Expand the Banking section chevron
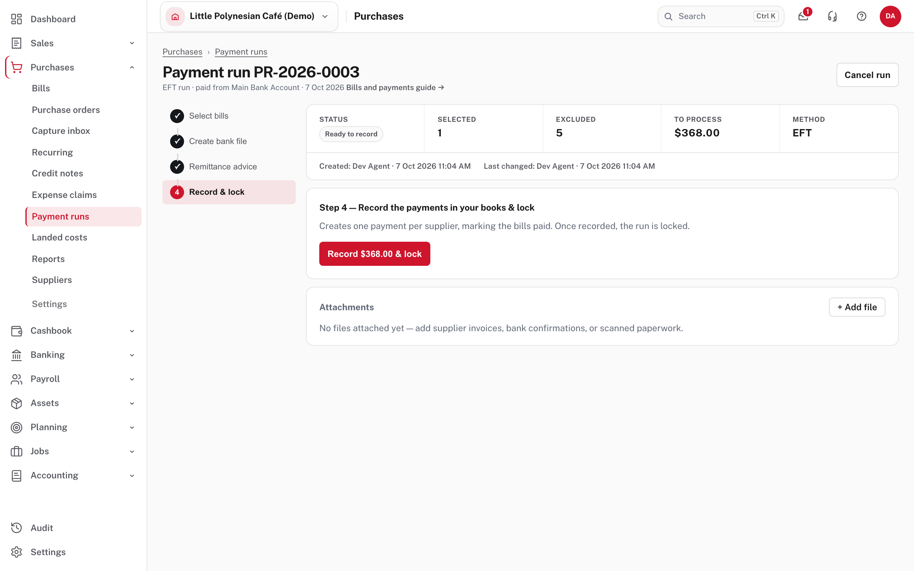This screenshot has height=571, width=914. 132,355
